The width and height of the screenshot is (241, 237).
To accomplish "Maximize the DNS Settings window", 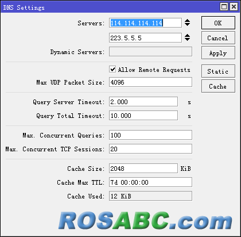I will 224,7.
